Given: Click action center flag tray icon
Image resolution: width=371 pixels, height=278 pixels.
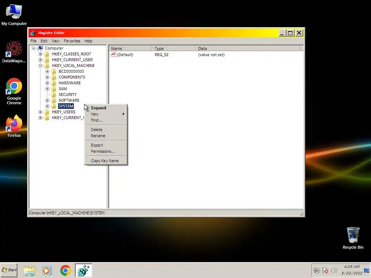Looking at the screenshot, I should pos(325,270).
